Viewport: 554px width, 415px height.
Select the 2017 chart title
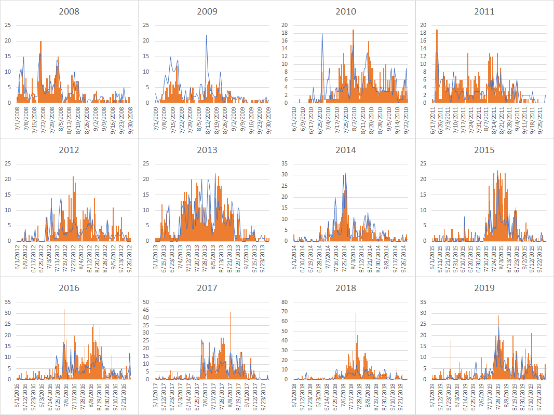point(207,288)
